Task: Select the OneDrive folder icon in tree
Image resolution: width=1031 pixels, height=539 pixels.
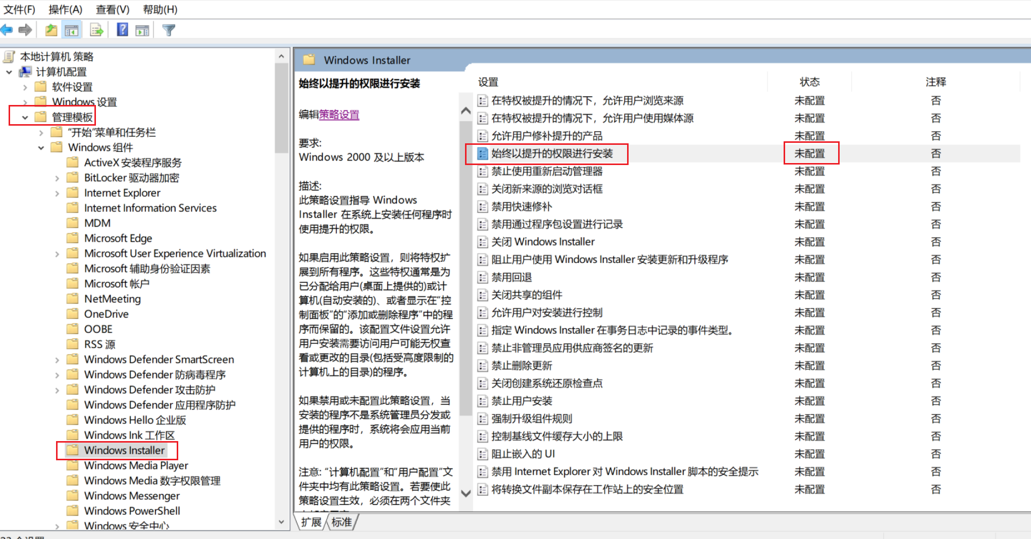Action: coord(73,314)
